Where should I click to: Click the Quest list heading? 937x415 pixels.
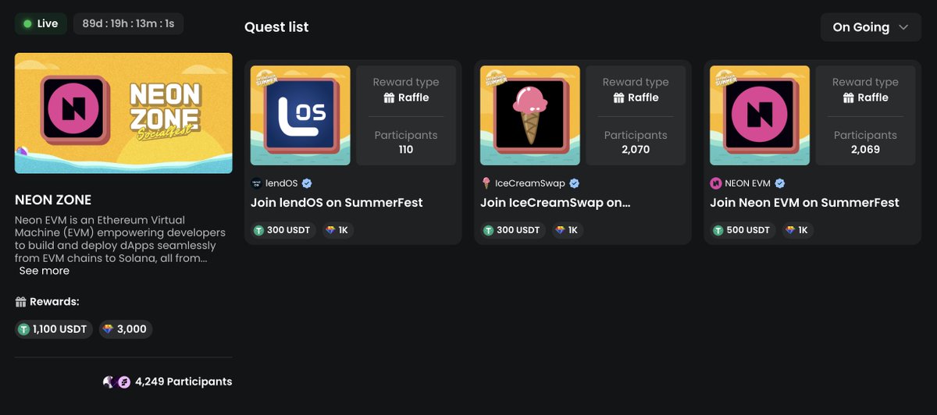(x=276, y=27)
